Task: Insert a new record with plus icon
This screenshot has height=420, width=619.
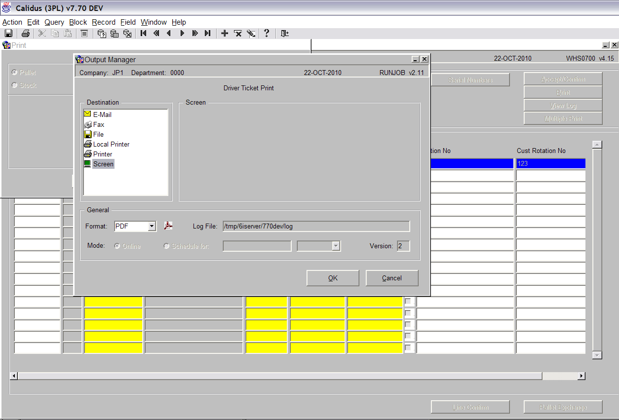Action: tap(225, 33)
